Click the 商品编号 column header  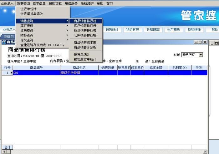tap(36, 67)
